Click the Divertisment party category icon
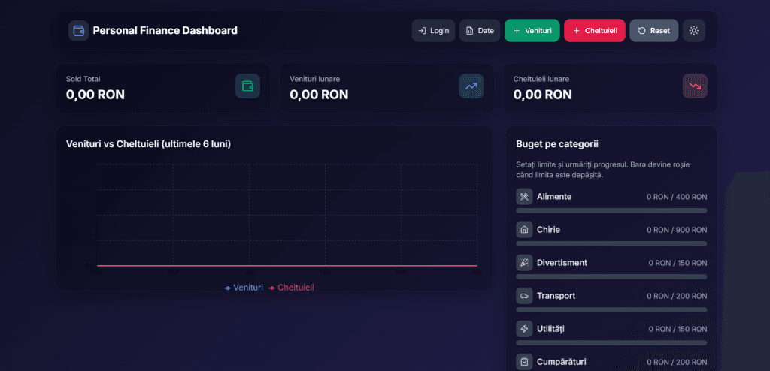 click(x=524, y=263)
